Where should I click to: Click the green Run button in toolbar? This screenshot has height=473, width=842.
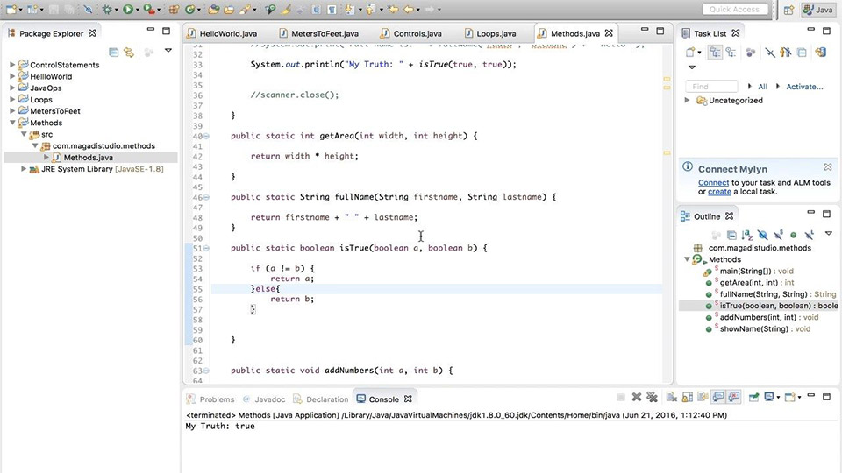click(x=128, y=9)
